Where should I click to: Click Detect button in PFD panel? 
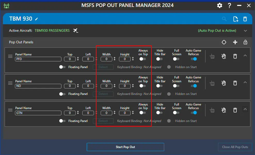(103, 67)
